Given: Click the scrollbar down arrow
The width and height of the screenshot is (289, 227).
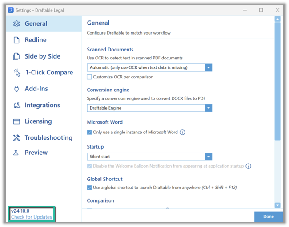Looking at the screenshot, I should click(277, 205).
